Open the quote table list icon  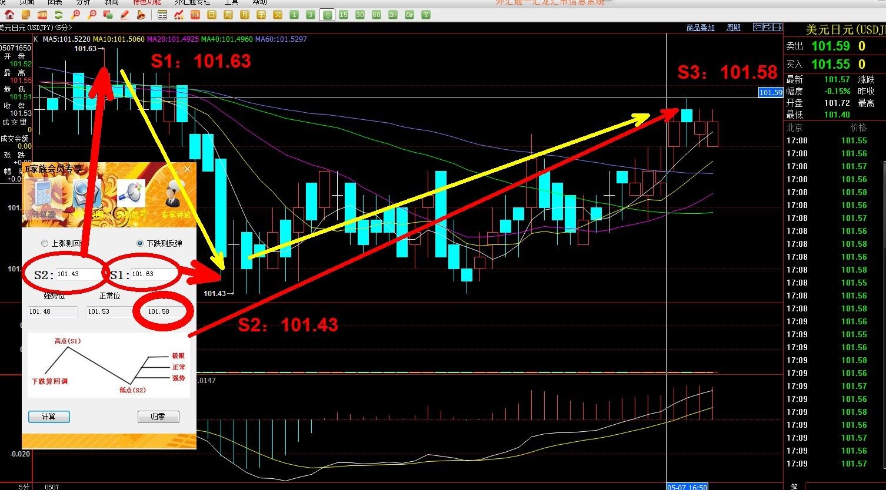162,15
